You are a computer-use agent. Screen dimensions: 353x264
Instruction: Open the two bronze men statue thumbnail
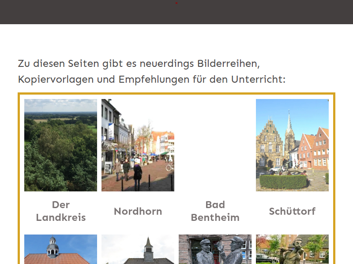pos(215,249)
